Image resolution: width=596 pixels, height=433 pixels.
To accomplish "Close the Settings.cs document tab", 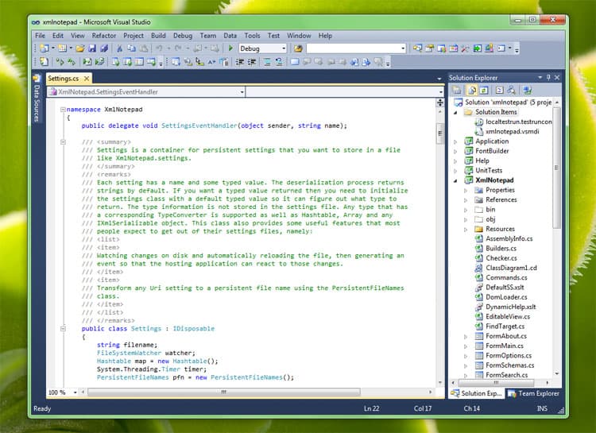I will coord(87,79).
